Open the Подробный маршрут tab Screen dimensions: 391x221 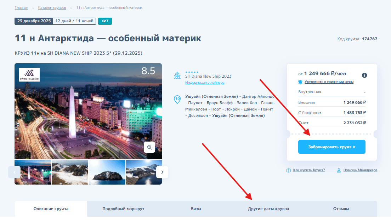coord(123,209)
